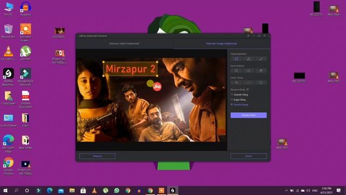The image size is (346, 195).
Task: Select MVI_1902 video file on desktop
Action: pyautogui.click(x=334, y=77)
